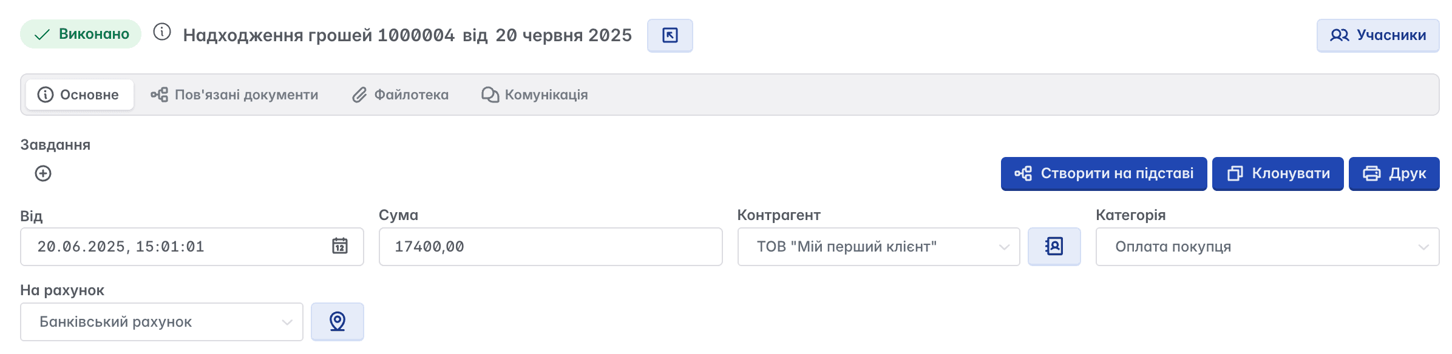This screenshot has height=354, width=1452.
Task: Open the calendar picker in Від field
Action: point(339,246)
